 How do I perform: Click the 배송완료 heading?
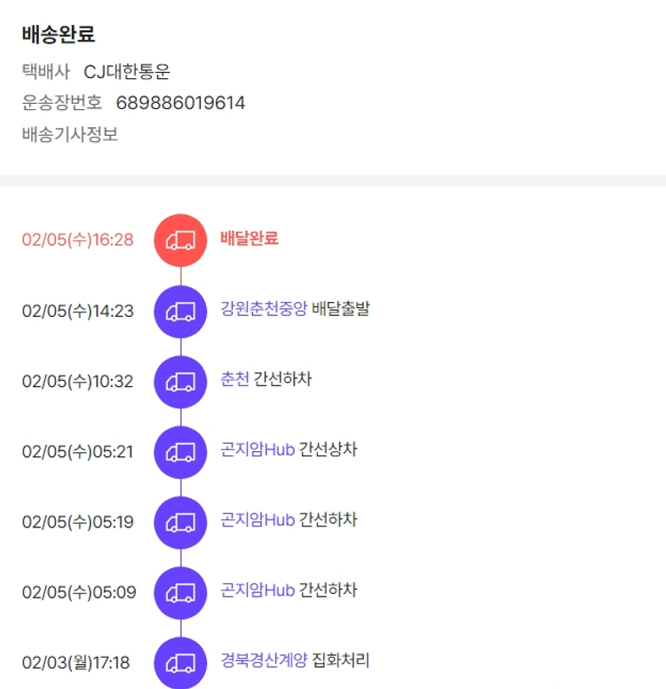coord(59,35)
